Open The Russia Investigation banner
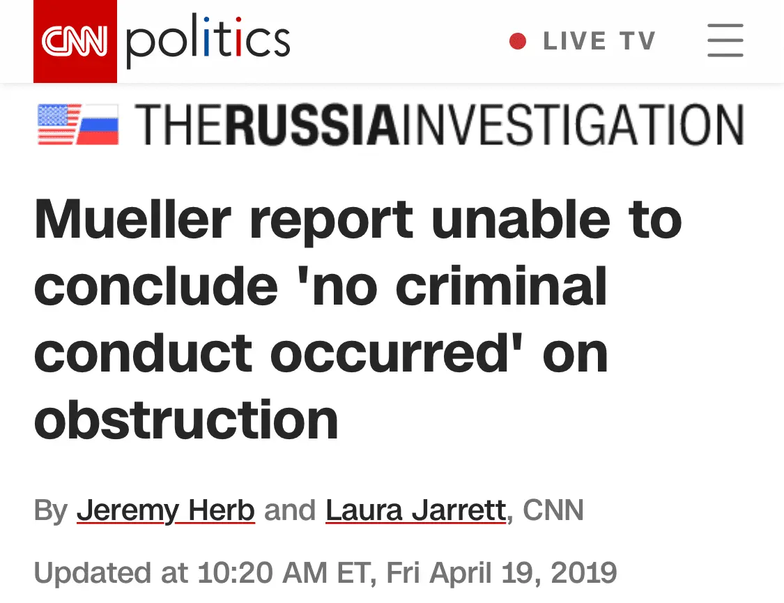Image resolution: width=784 pixels, height=603 pixels. (439, 125)
